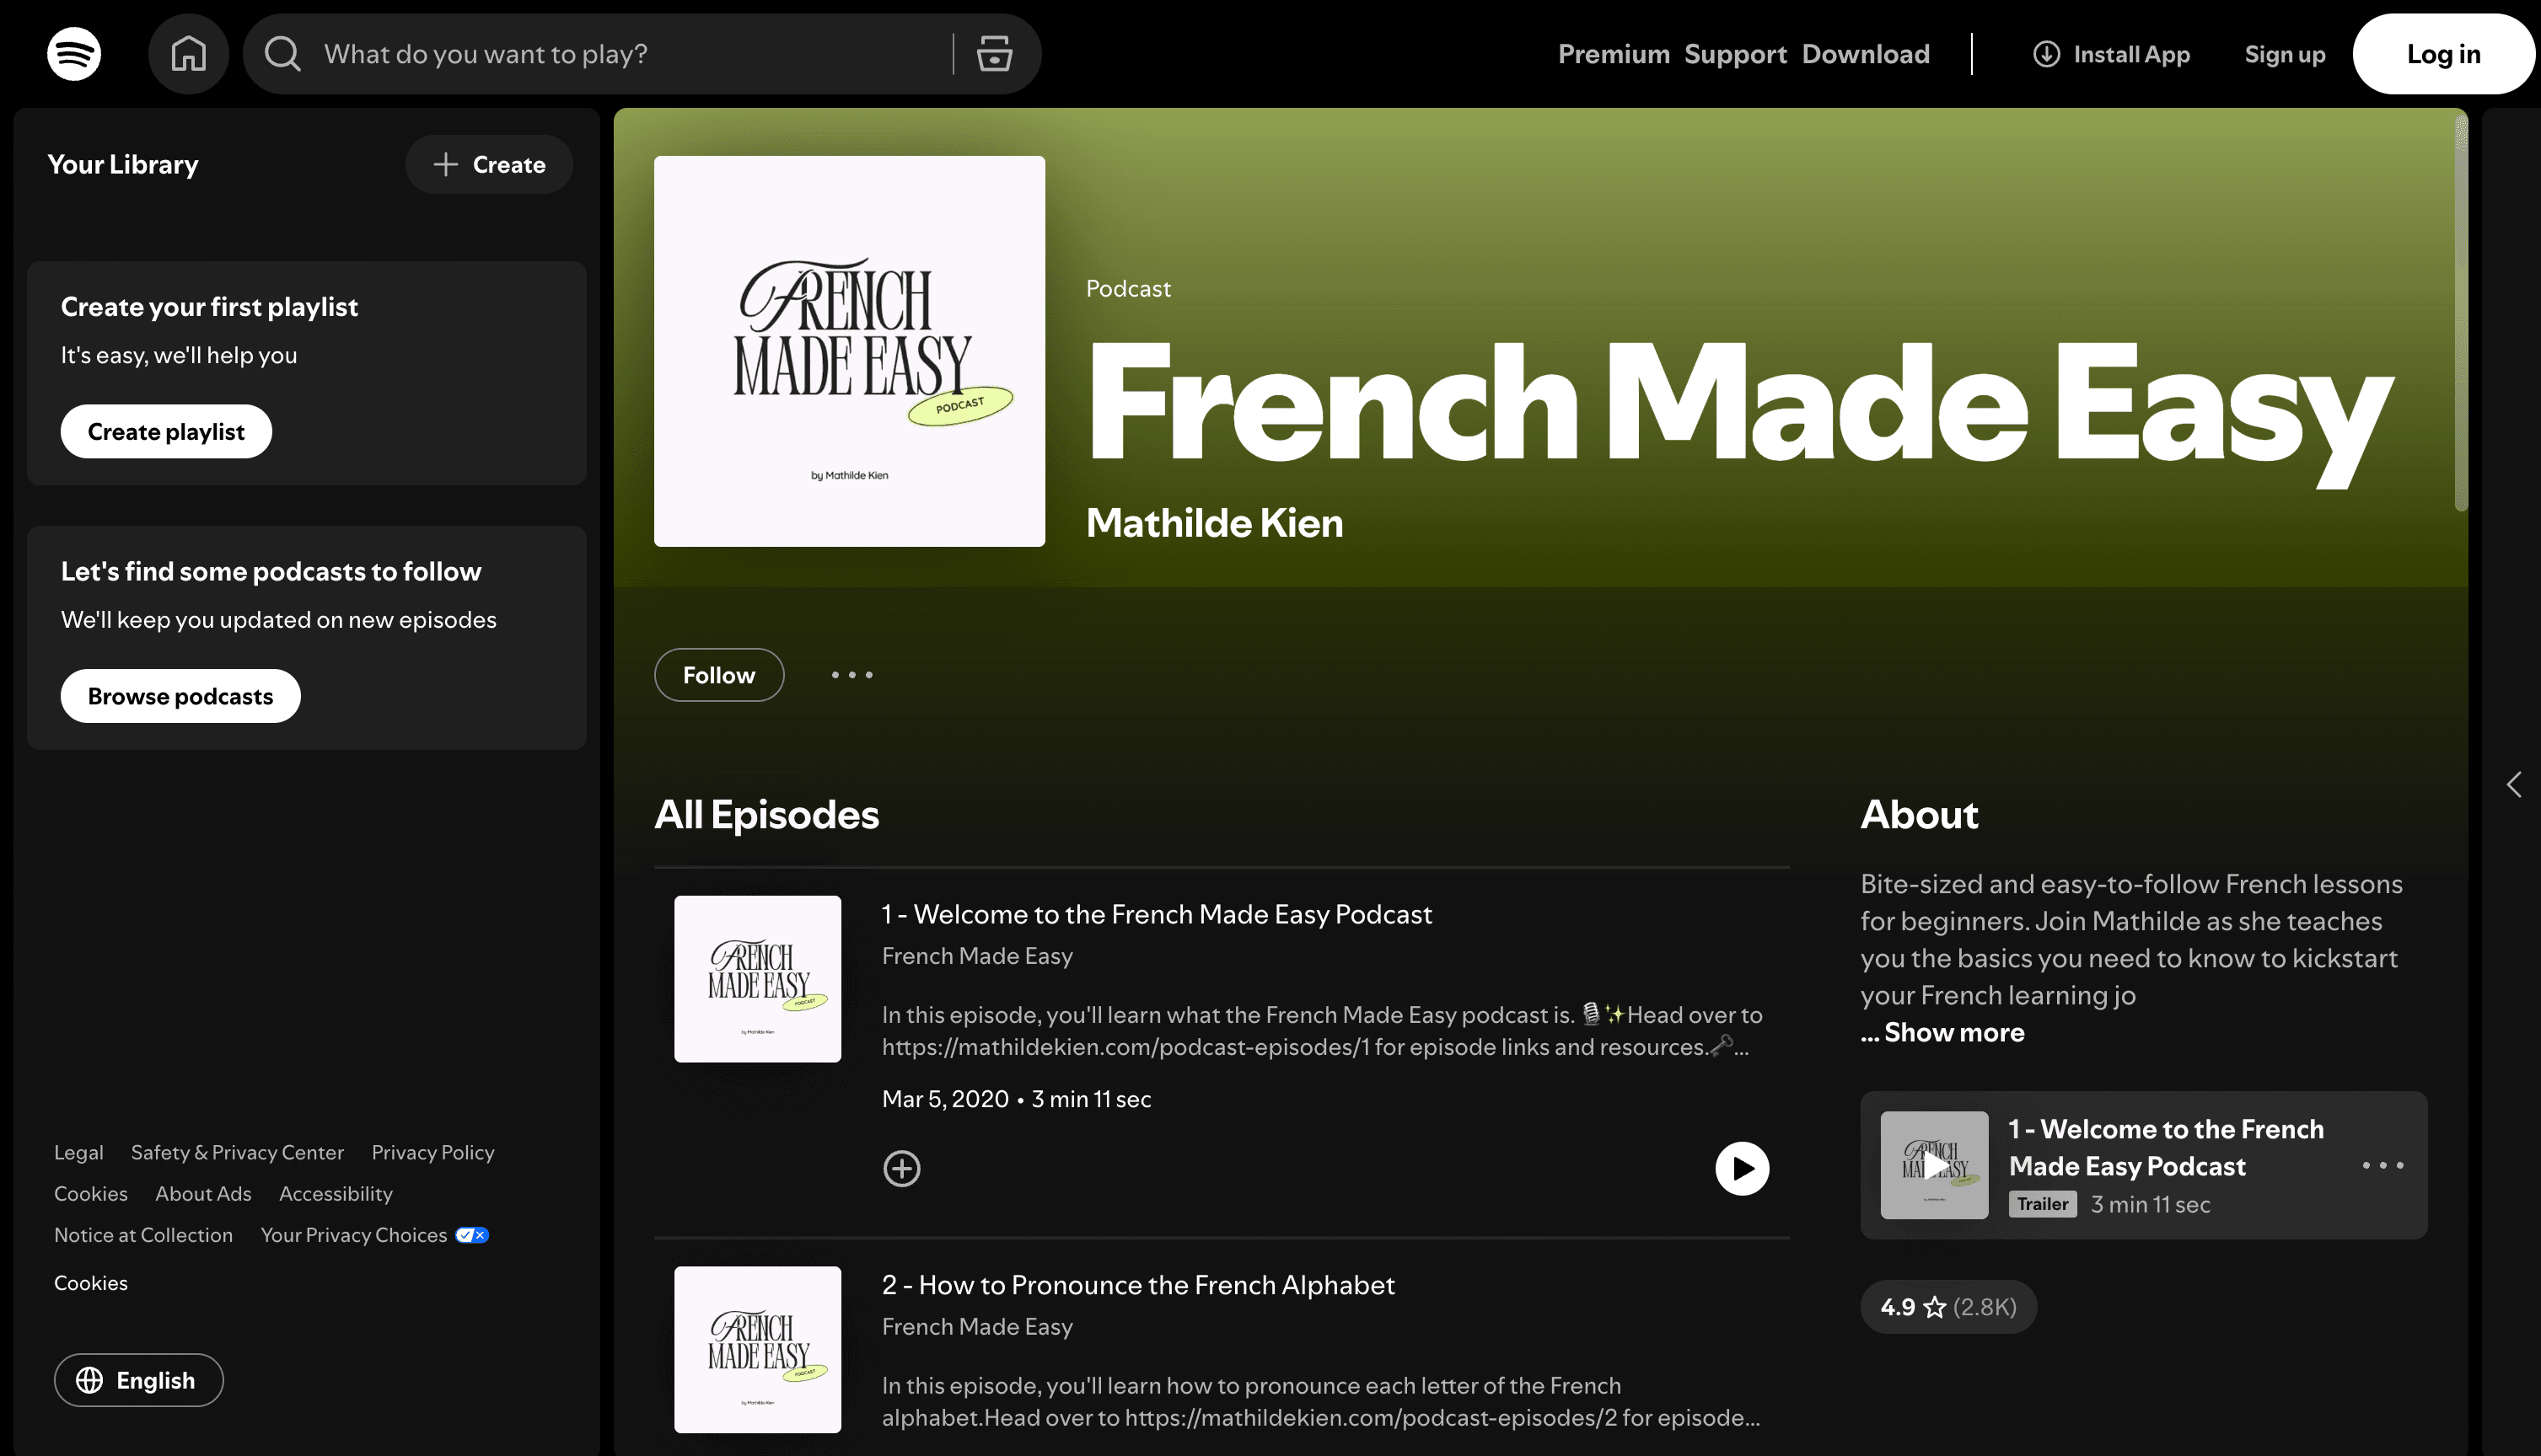
Task: Add episode 1 to Your Library
Action: coord(901,1168)
